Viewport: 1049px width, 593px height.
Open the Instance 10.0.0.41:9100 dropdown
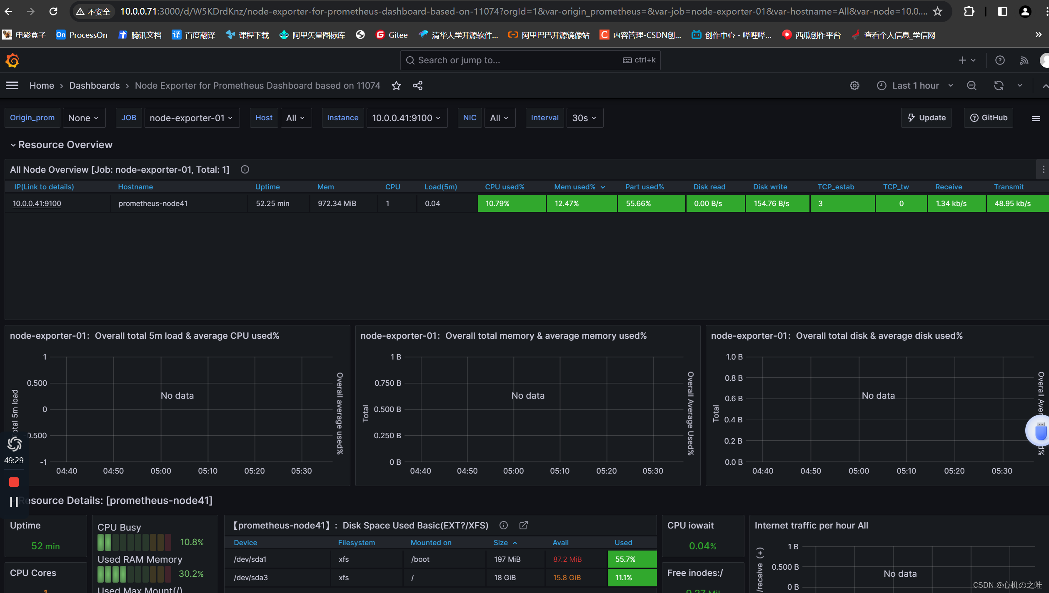[x=406, y=118]
